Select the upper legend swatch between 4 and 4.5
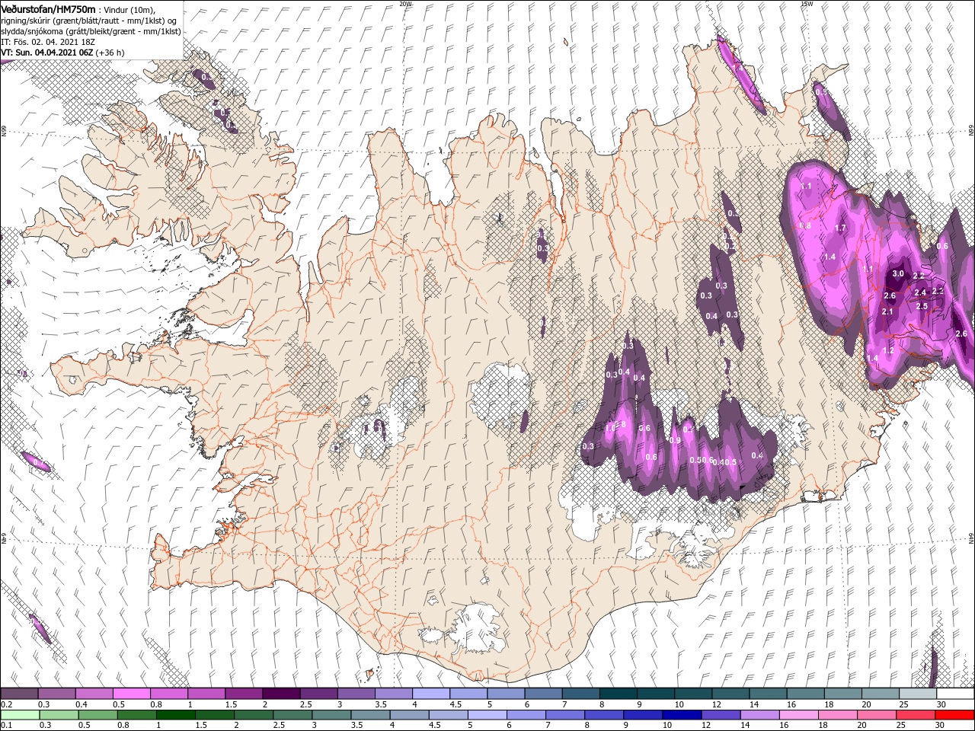The width and height of the screenshot is (975, 731). pos(431,694)
